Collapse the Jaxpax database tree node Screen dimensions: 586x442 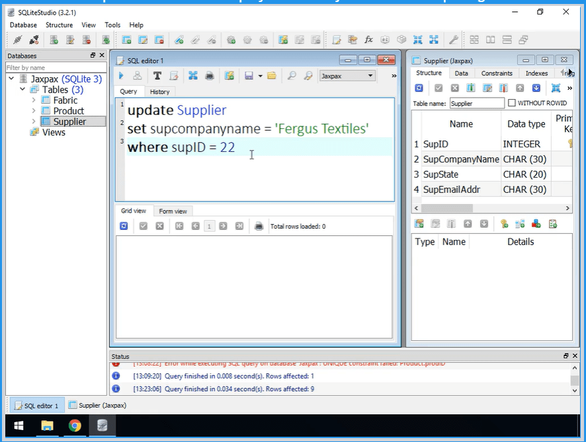click(11, 79)
